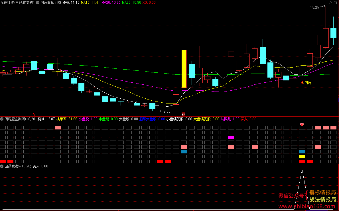Click the 大盘绩优股: 0.00 label
This screenshot has height=211, width=339.
coord(206,119)
